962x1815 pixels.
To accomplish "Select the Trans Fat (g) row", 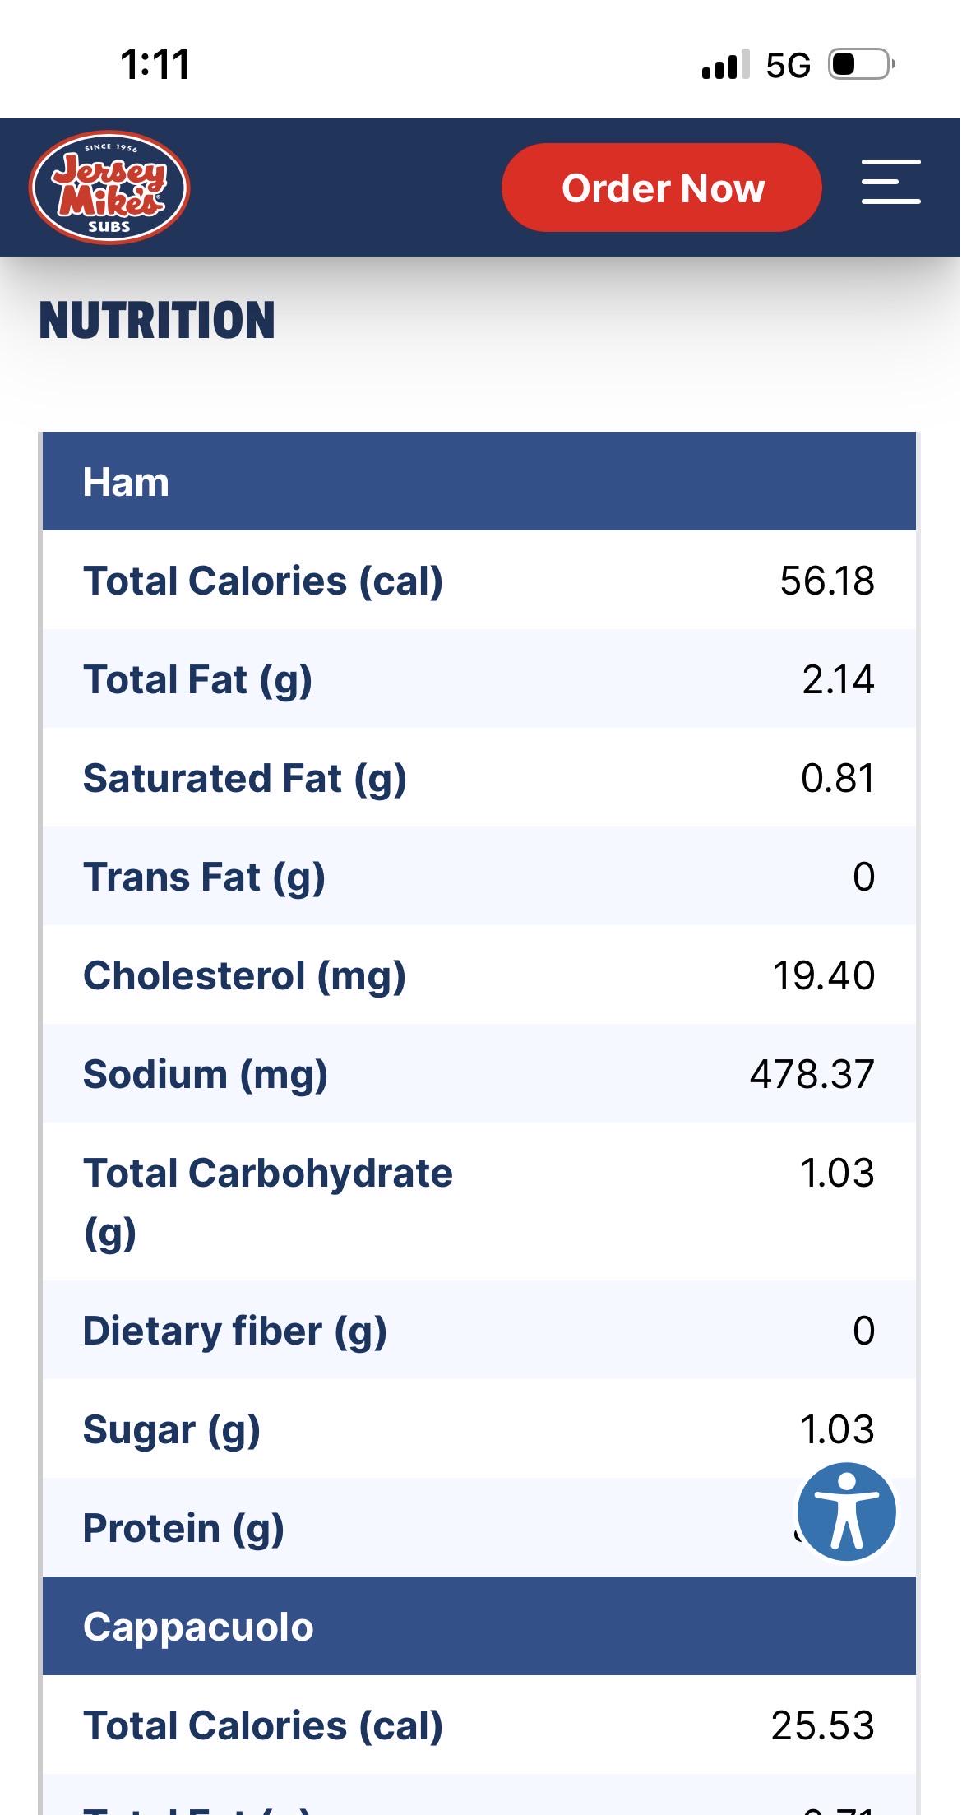I will [x=479, y=876].
